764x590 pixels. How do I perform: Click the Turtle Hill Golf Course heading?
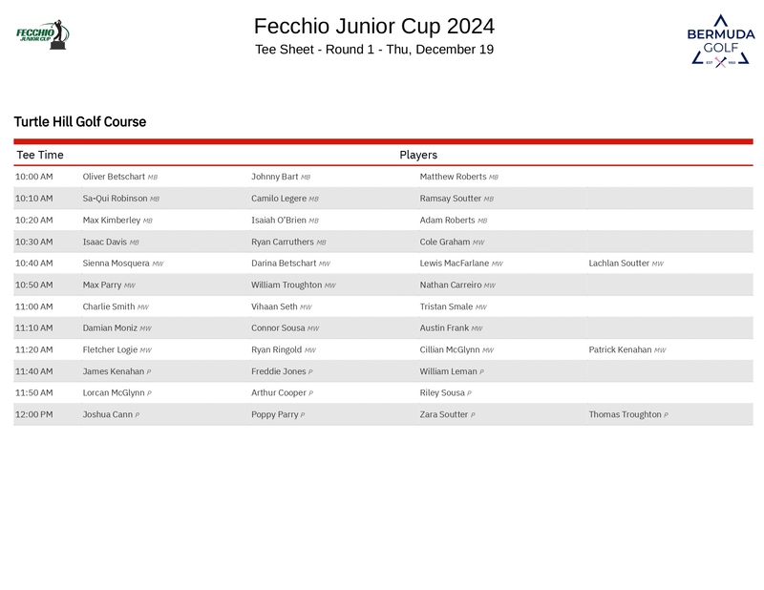point(80,122)
